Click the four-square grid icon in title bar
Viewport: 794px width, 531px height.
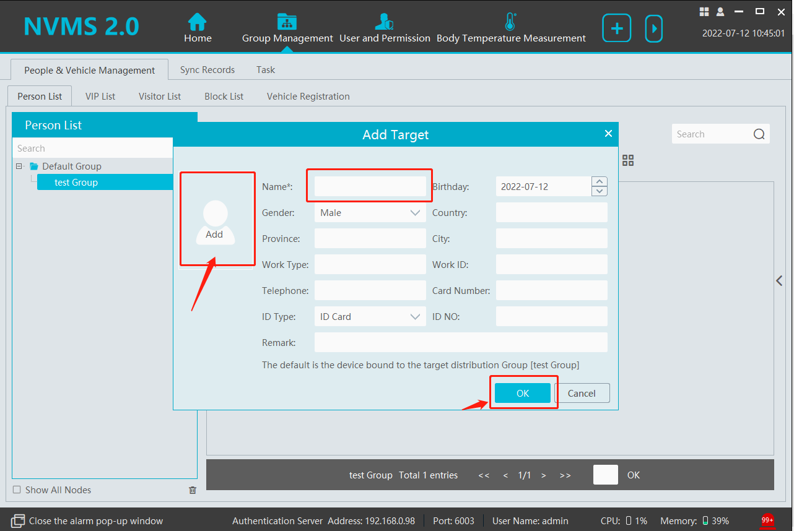(x=704, y=11)
